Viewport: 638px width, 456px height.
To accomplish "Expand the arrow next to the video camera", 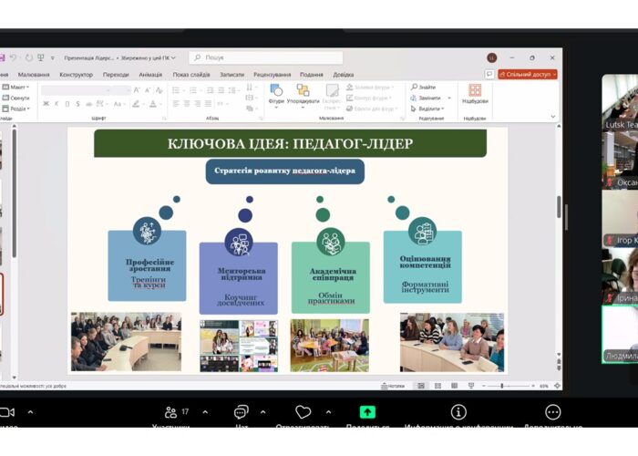I will point(30,412).
